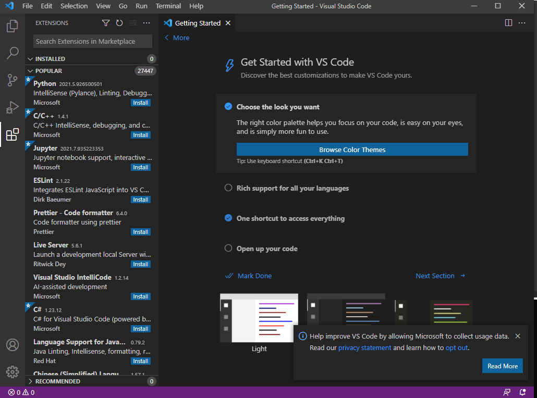Open the Explorer view in activity bar
This screenshot has height=398, width=537.
pos(13,26)
